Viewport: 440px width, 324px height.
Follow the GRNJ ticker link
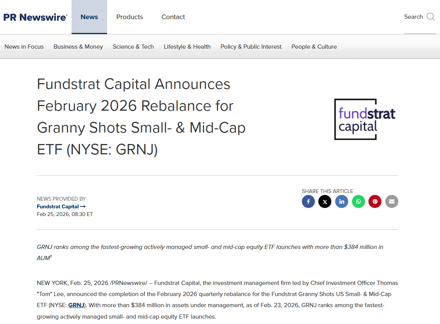[76, 305]
